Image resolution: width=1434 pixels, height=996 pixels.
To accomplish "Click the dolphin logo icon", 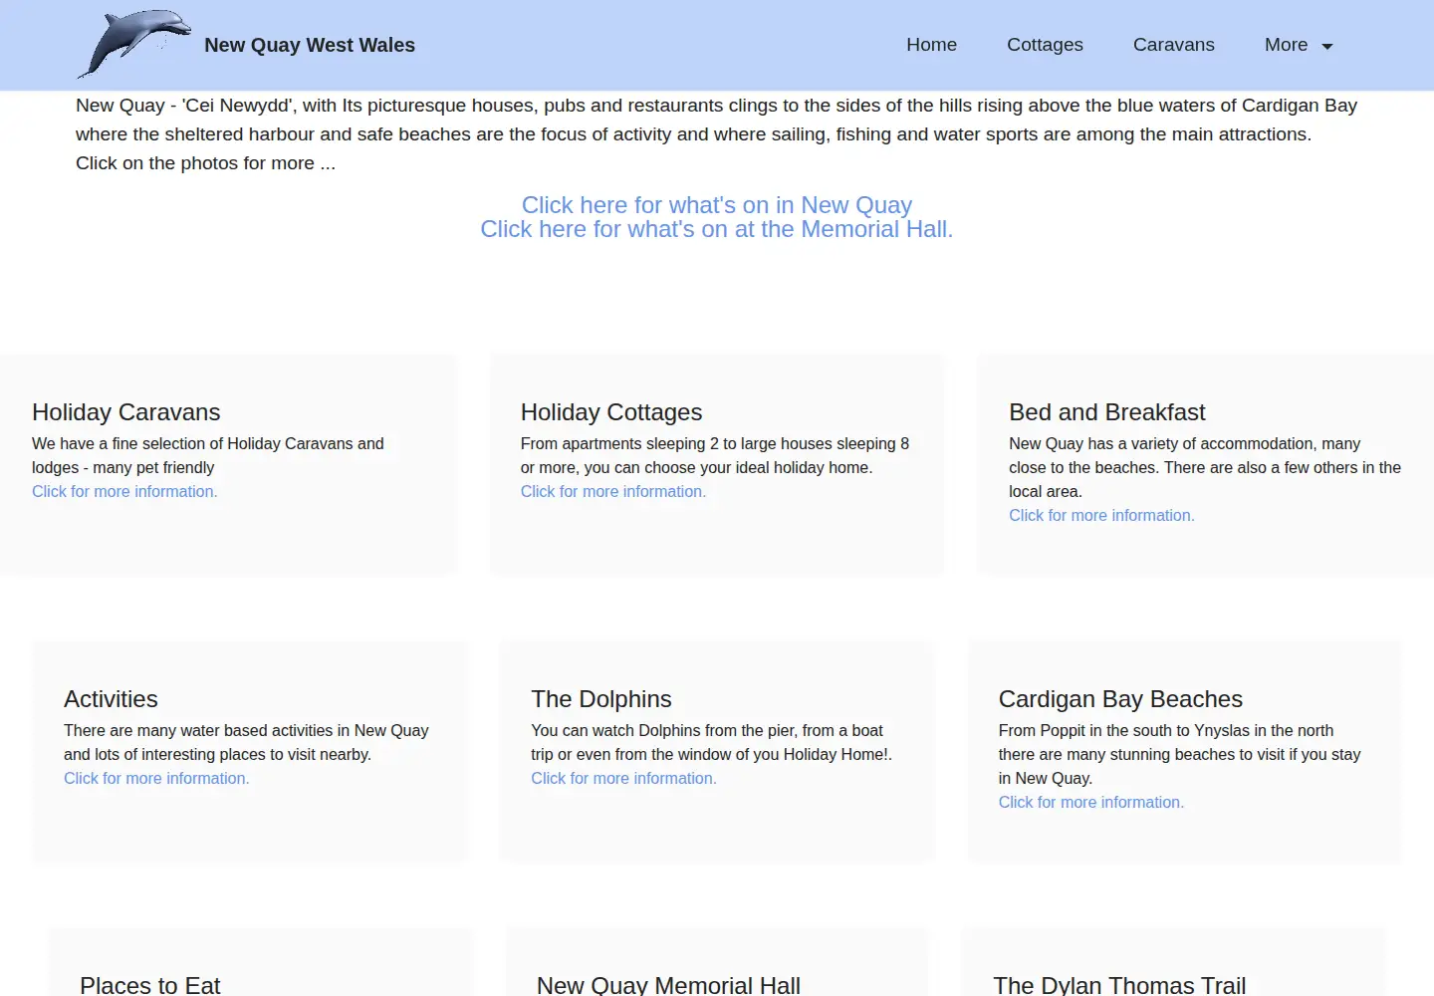I will [x=134, y=45].
